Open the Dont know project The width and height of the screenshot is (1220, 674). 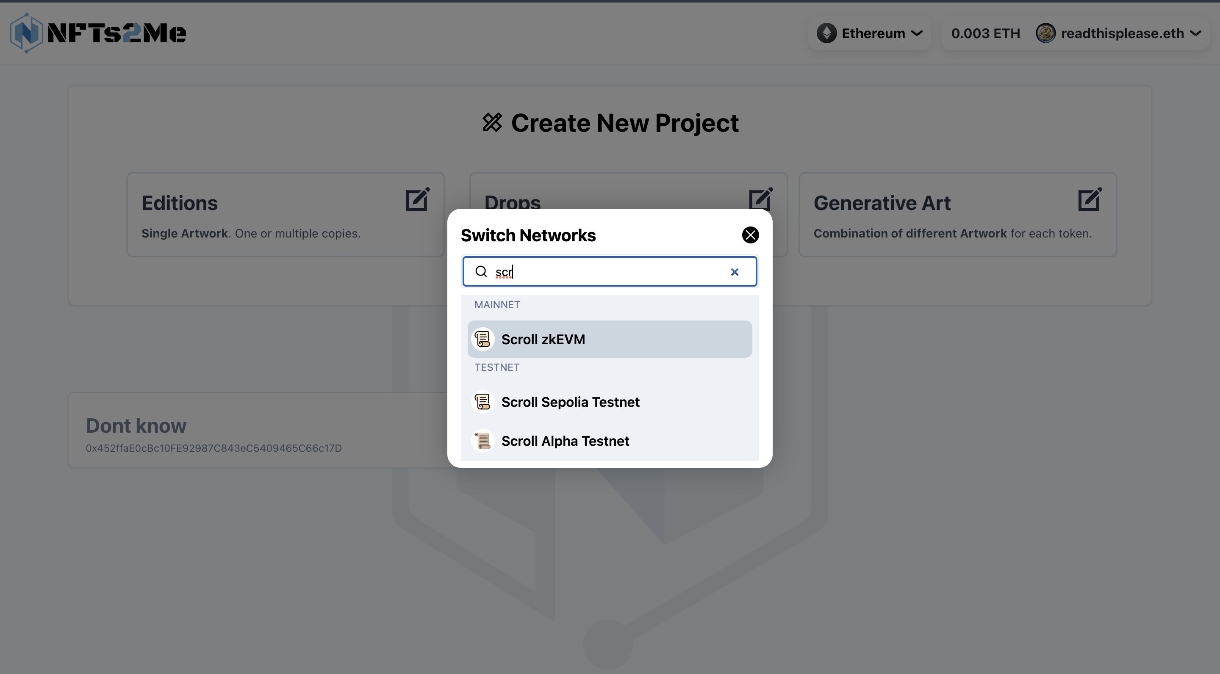click(x=258, y=430)
